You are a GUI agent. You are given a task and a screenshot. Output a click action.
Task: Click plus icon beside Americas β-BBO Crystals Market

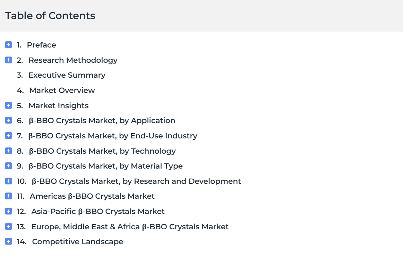point(9,196)
